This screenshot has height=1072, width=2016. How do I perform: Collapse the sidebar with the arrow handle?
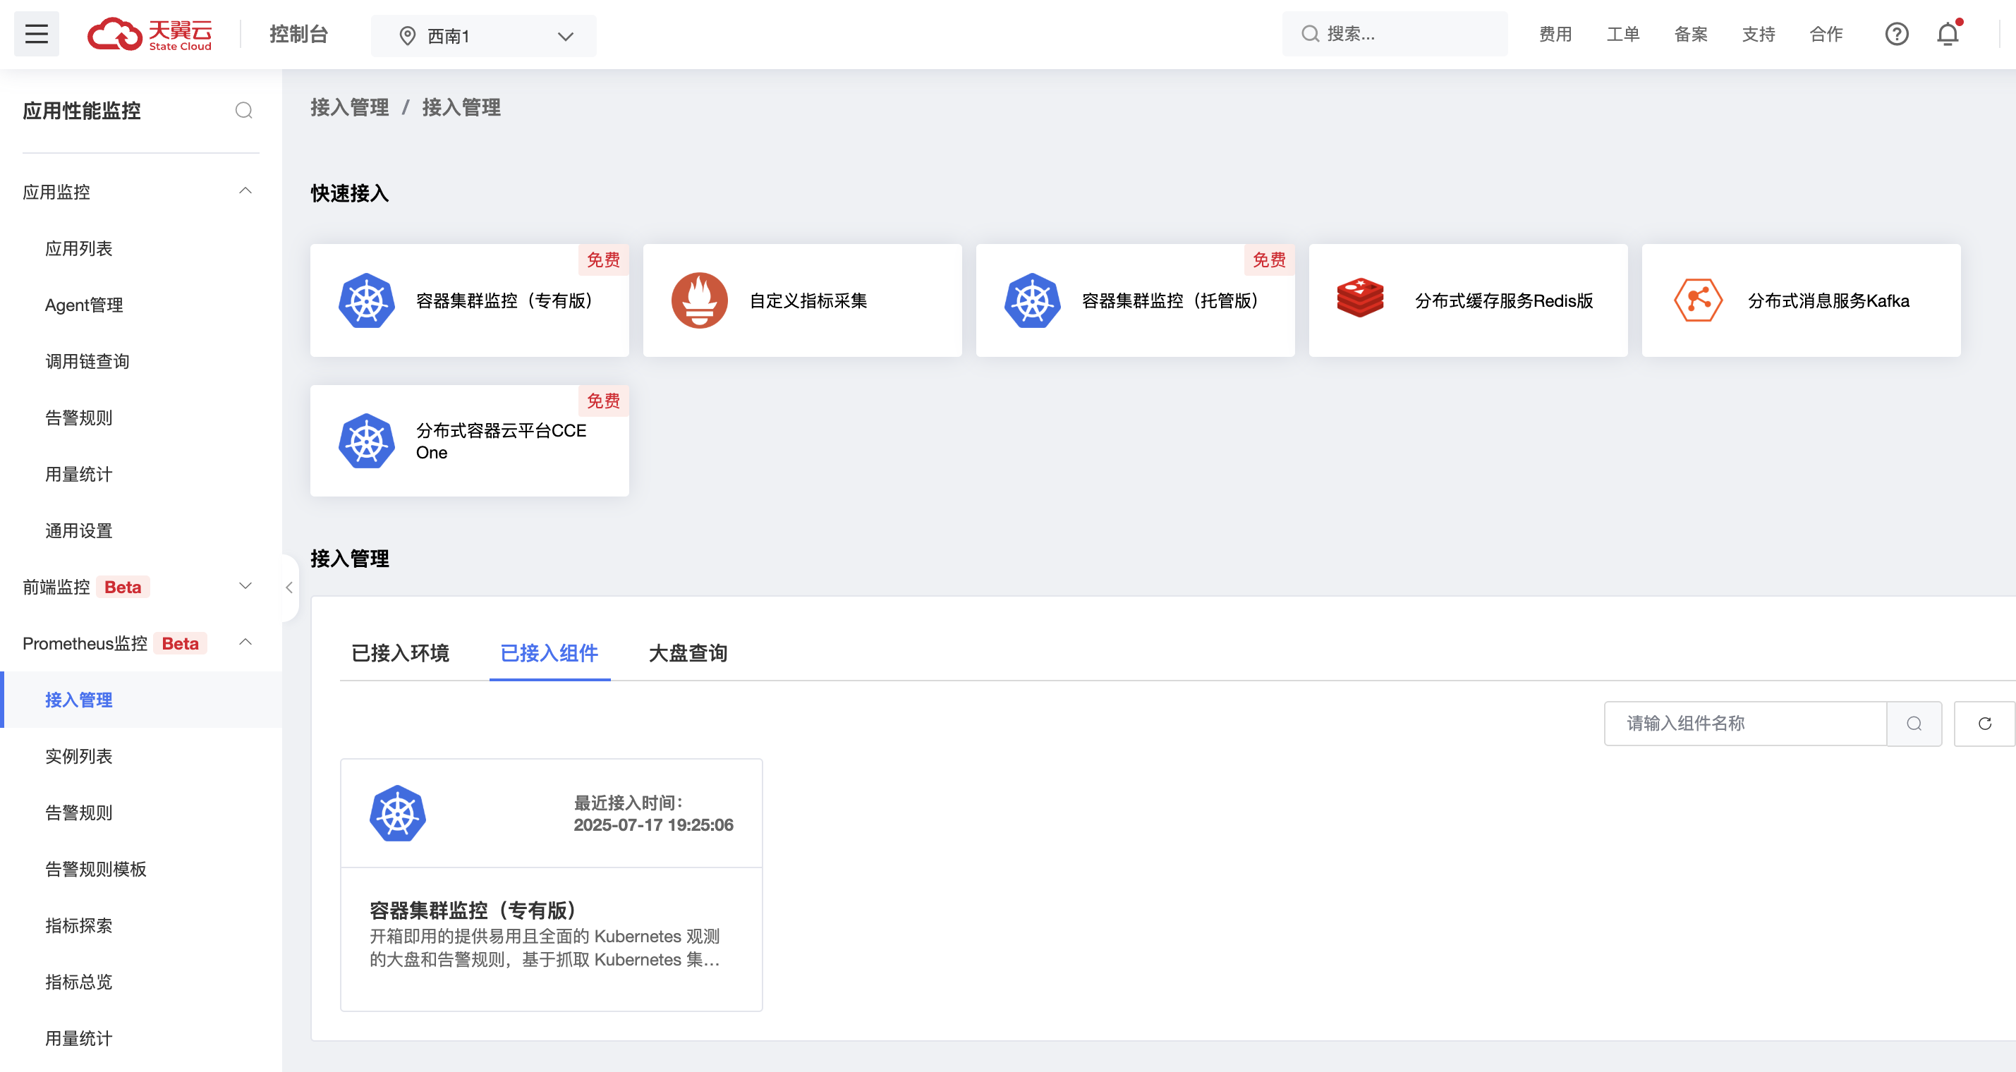click(x=290, y=587)
